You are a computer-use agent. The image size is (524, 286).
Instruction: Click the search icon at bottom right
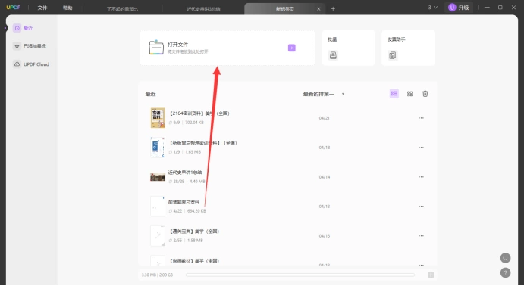coord(505,258)
